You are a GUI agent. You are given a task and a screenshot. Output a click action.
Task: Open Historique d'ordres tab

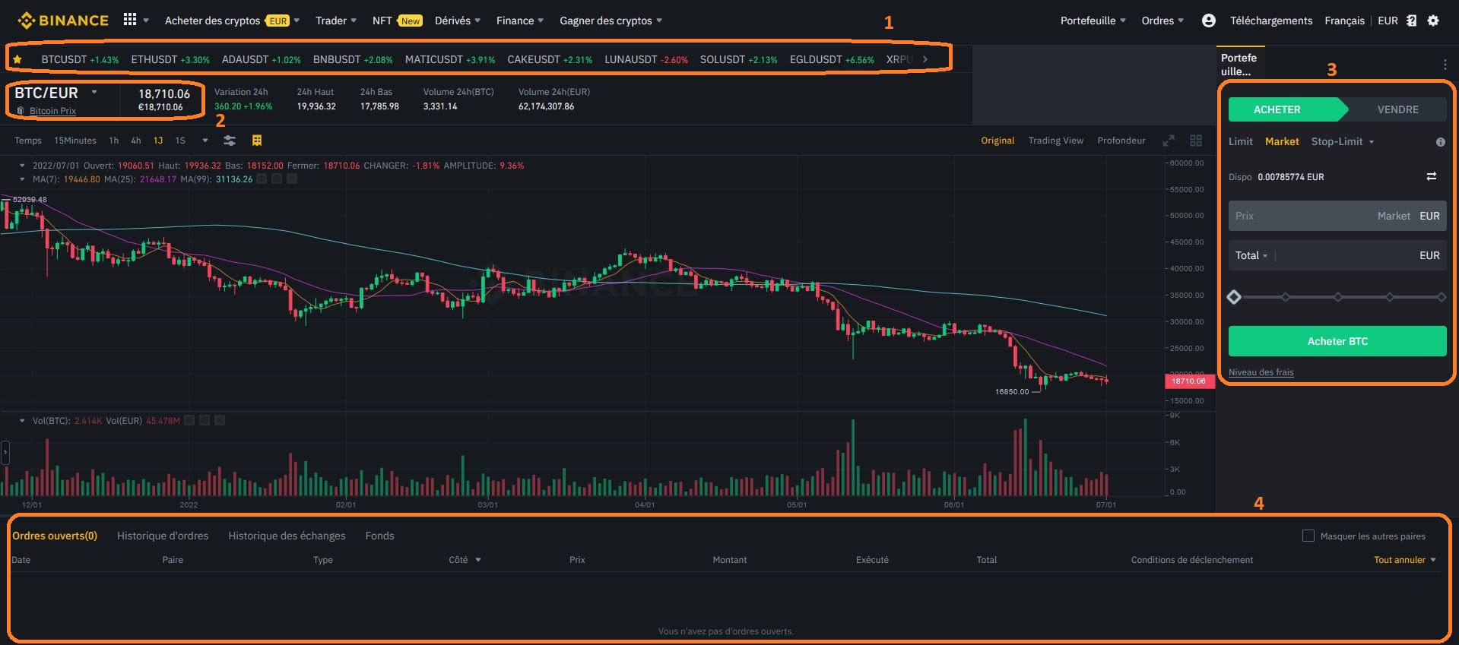pyautogui.click(x=163, y=536)
